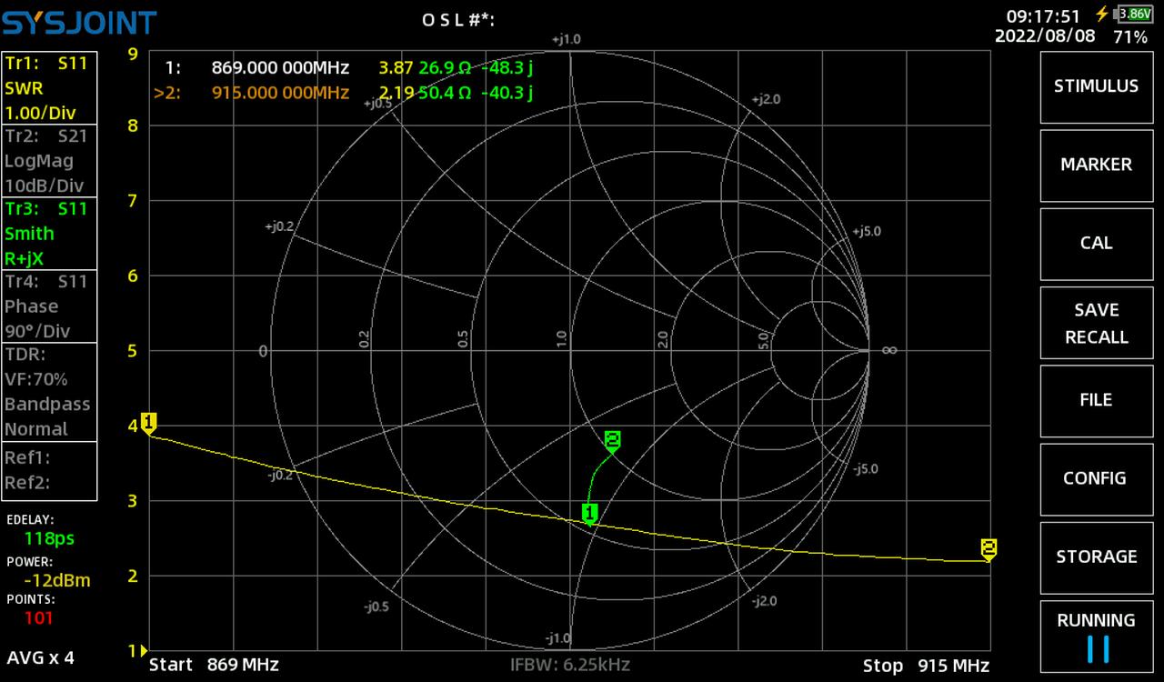
Task: Tap the EDELAY 118ps value
Action: tap(49, 538)
